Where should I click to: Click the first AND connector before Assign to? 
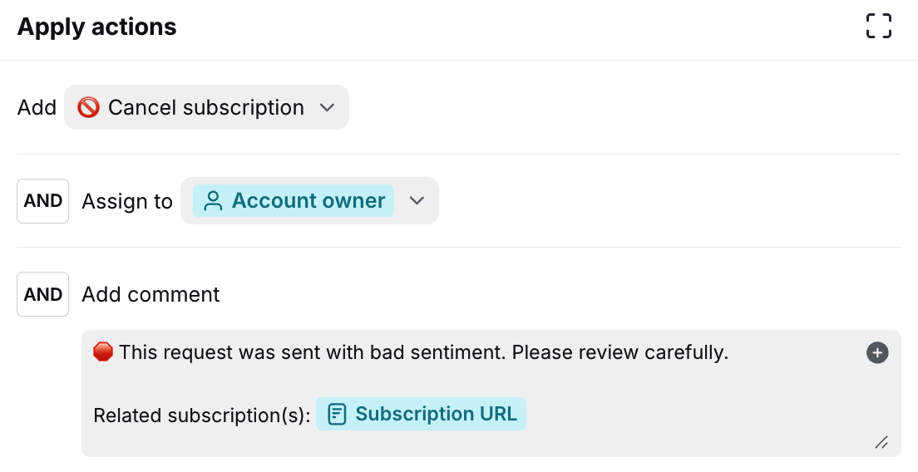pos(42,201)
